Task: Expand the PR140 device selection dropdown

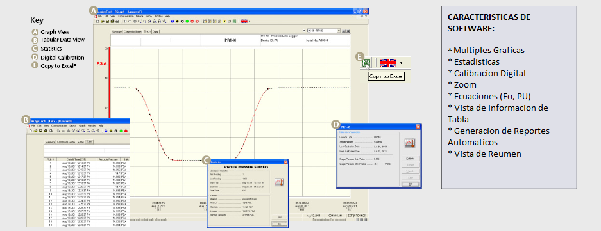Action: tap(339, 30)
